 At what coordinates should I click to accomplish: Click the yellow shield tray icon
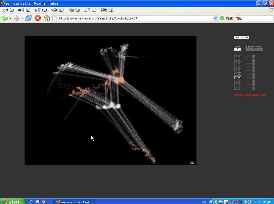[x=216, y=202]
